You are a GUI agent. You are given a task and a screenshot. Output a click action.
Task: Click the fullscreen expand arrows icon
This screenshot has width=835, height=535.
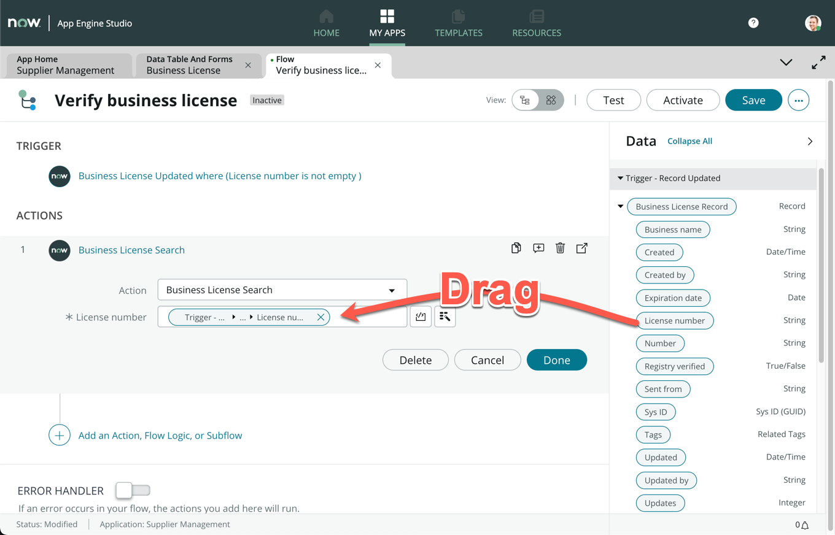pos(818,63)
